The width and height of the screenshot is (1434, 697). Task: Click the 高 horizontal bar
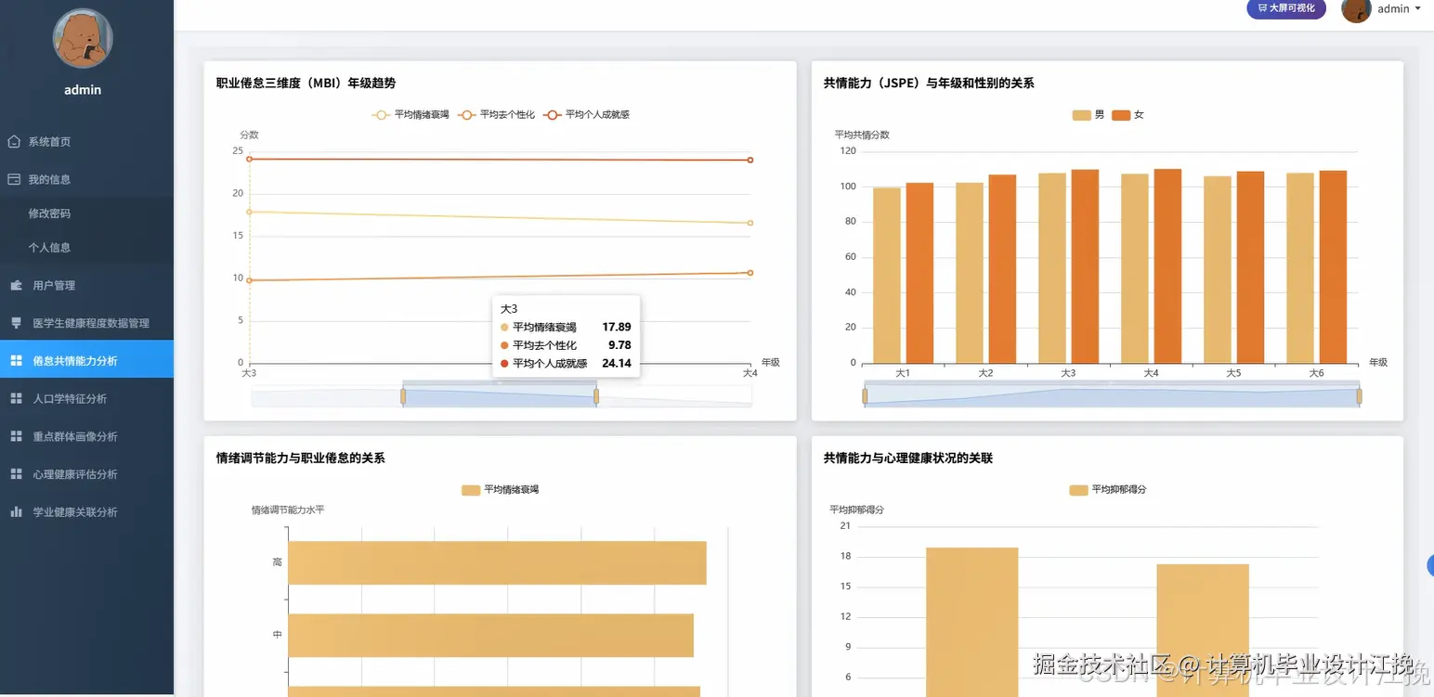(498, 563)
